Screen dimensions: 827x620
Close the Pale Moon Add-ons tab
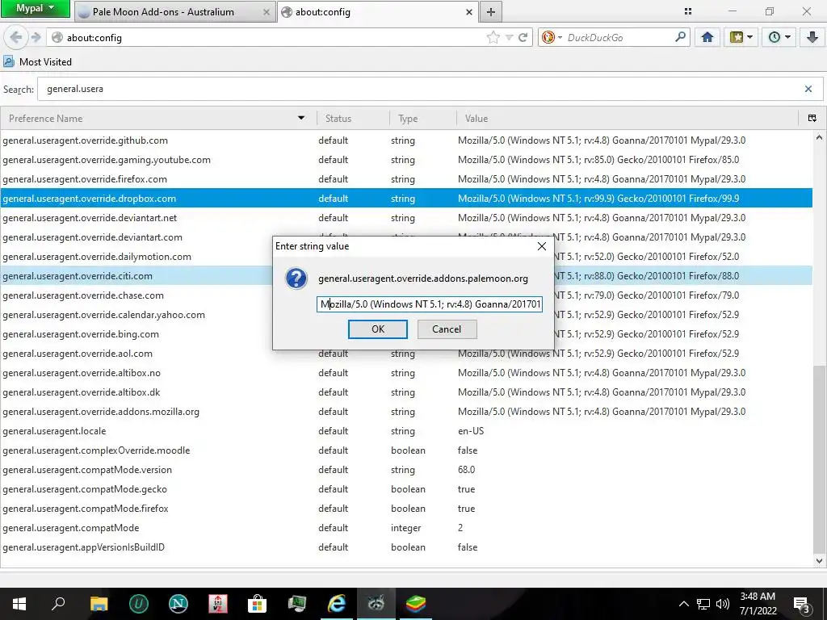coord(267,12)
